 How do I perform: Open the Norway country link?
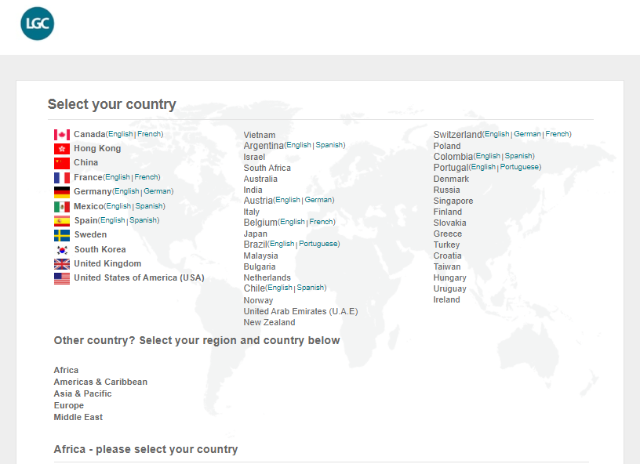tap(258, 300)
